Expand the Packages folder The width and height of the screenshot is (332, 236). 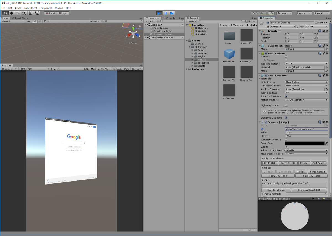tap(187, 69)
